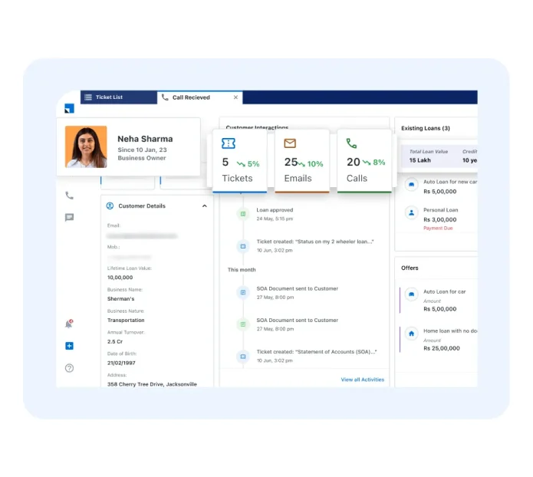Select the 25 Emails summary card
Screen dimensions: 533x477
pos(302,161)
